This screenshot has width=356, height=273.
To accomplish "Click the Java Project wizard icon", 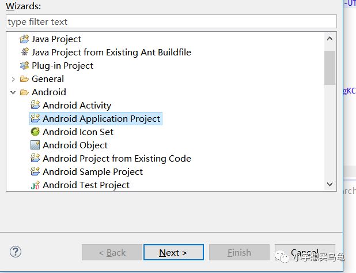I will click(24, 39).
